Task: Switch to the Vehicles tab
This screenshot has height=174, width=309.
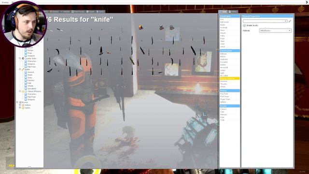Action: click(x=65, y=12)
